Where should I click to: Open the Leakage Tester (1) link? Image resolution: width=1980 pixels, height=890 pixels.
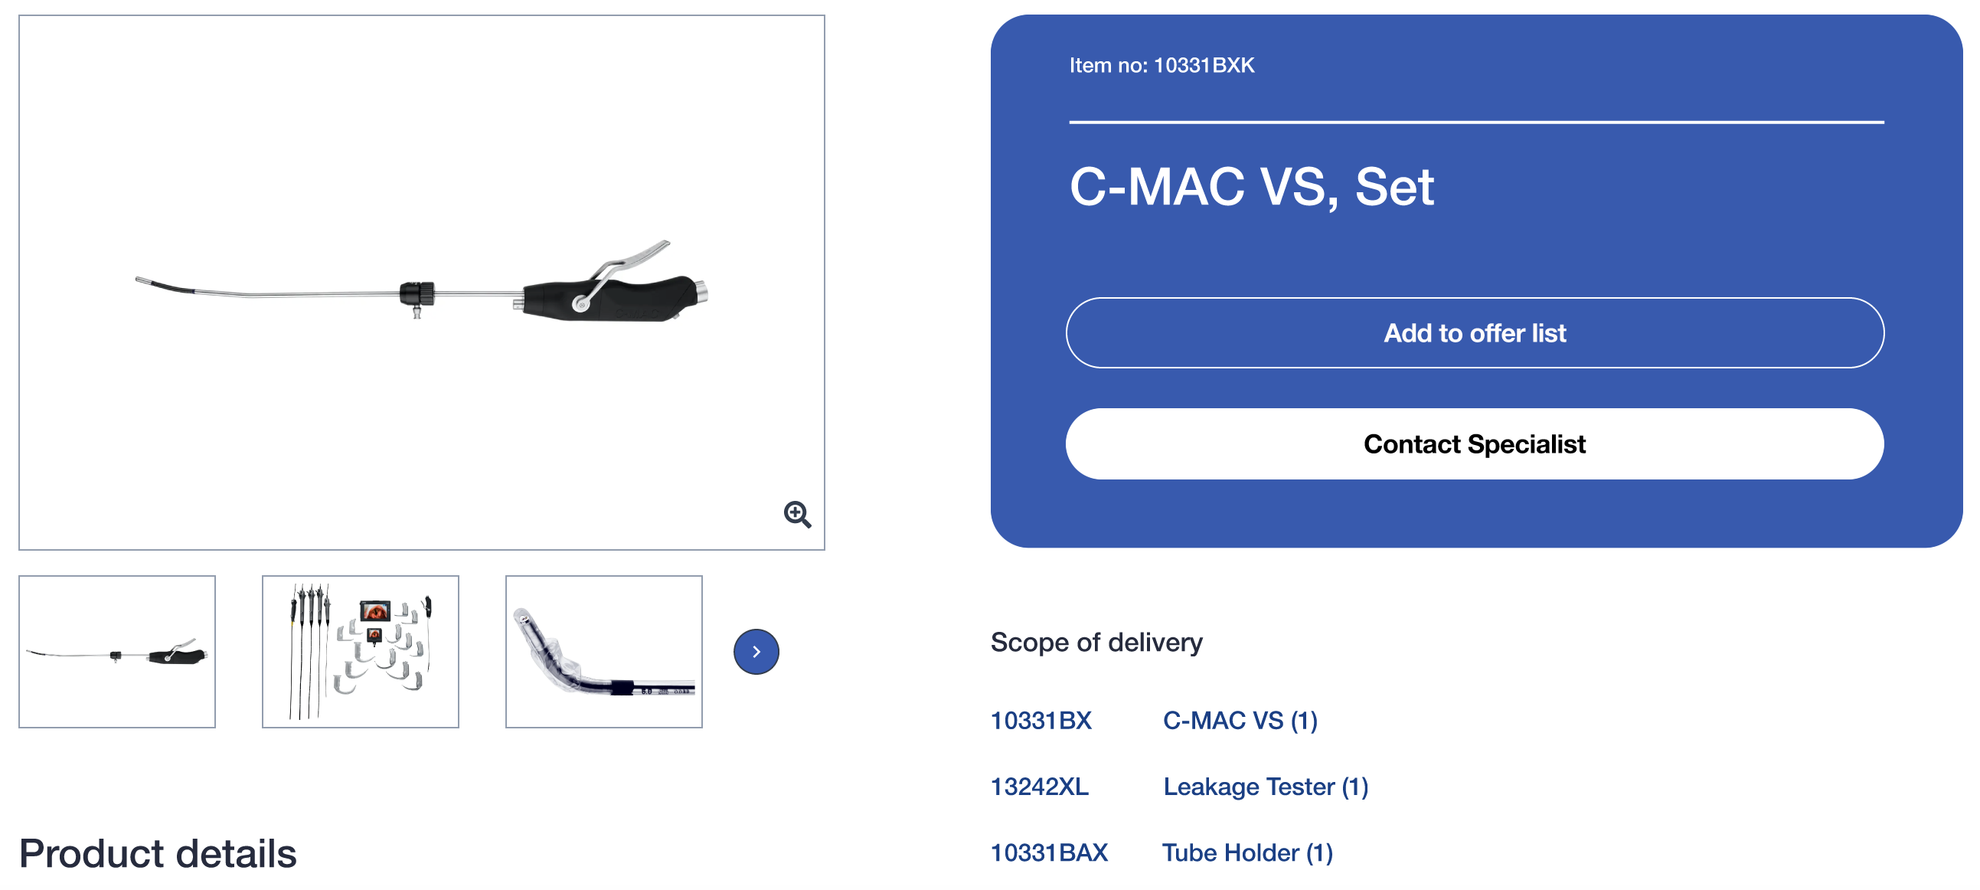tap(1265, 787)
